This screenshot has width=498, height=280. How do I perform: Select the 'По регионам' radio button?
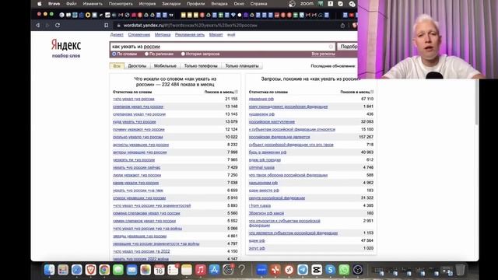coord(146,54)
